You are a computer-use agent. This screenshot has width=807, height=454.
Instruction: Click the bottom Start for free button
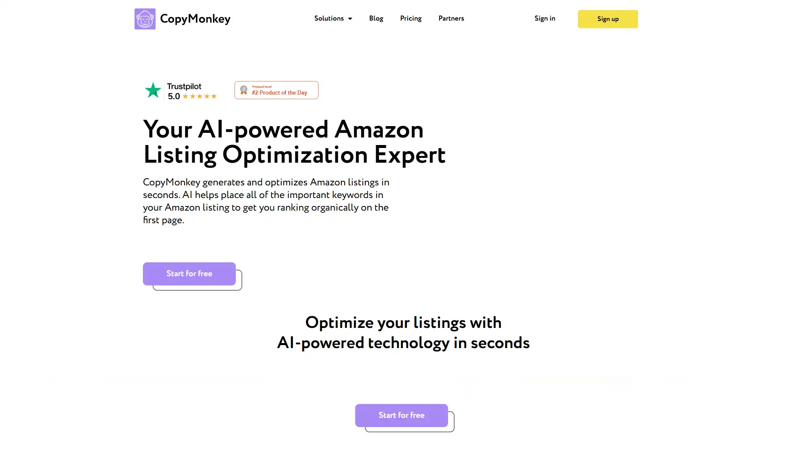pos(401,415)
